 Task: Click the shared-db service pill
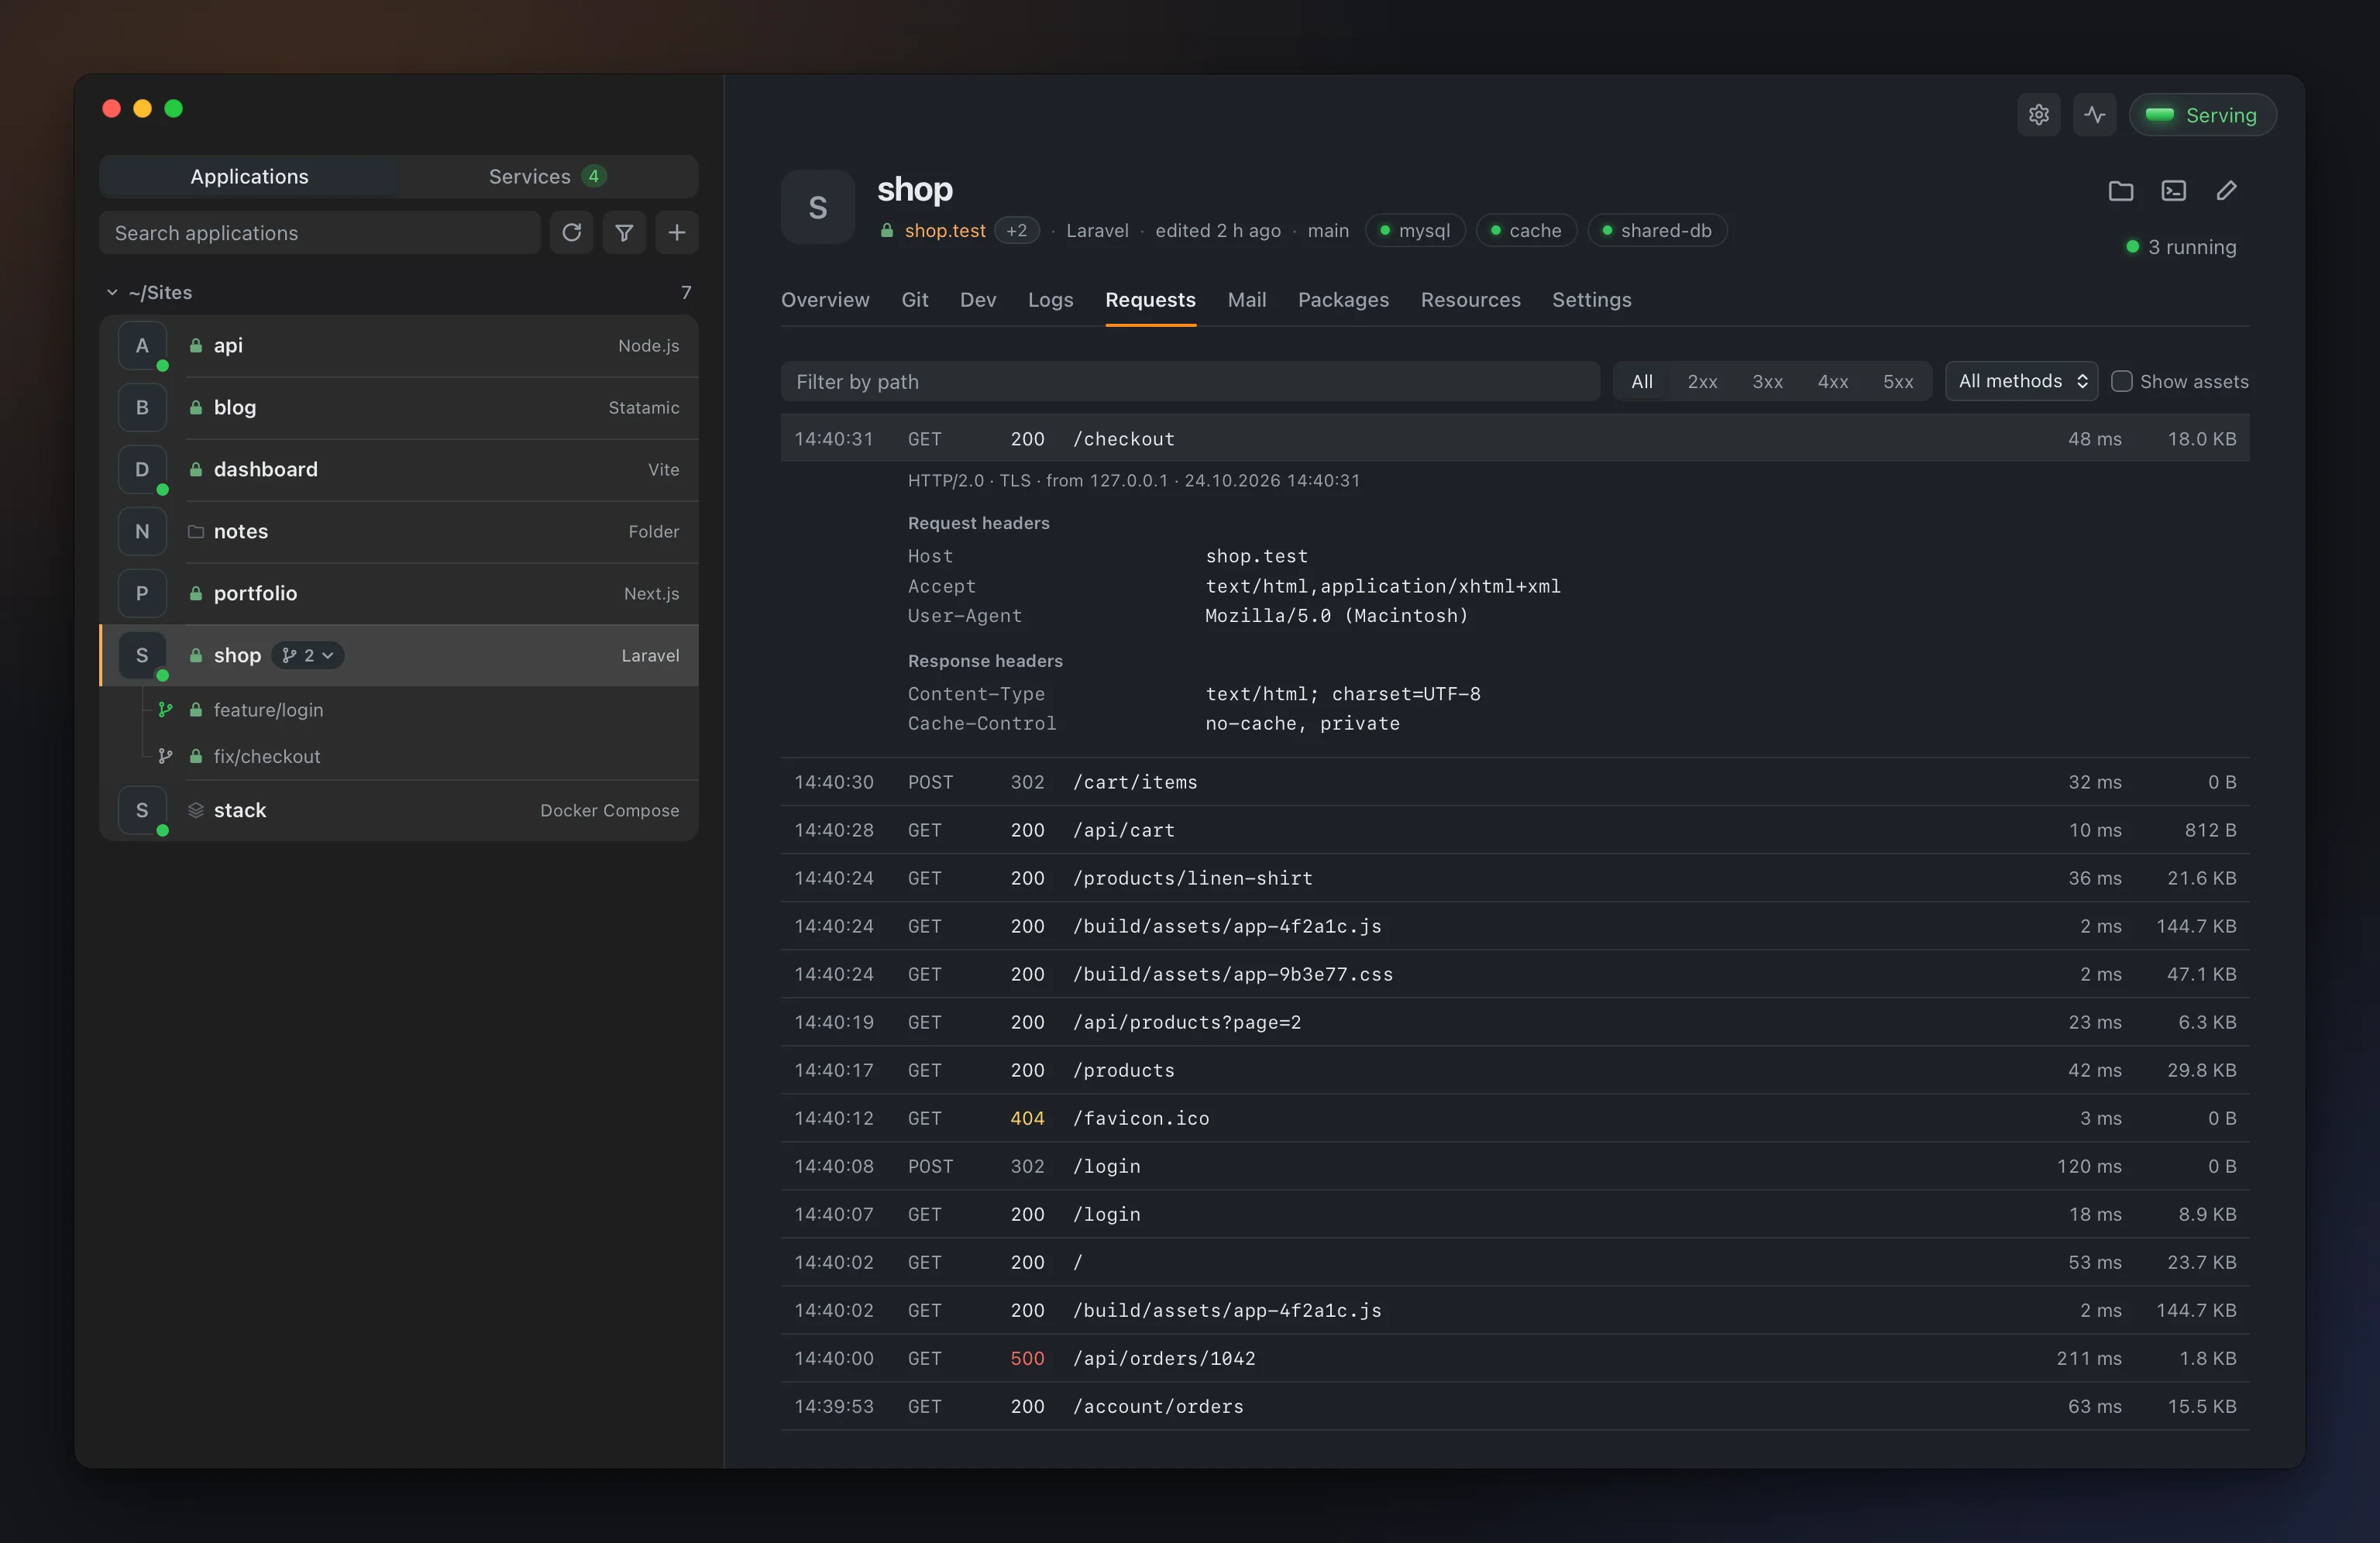coord(1657,231)
